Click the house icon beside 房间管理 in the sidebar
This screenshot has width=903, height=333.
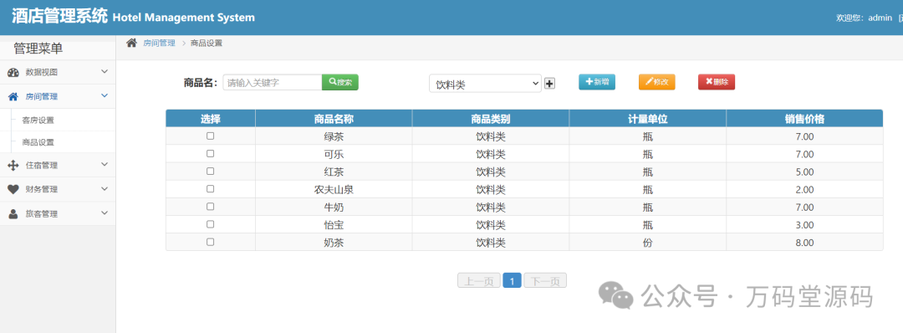[13, 97]
